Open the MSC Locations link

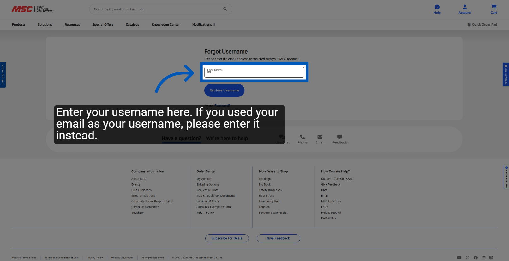tap(331, 202)
